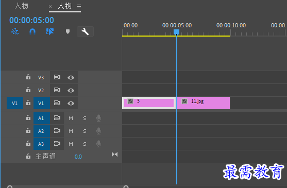The width and height of the screenshot is (287, 188).
Task: Click the 主声道 volume value 0.0
Action: tap(78, 157)
